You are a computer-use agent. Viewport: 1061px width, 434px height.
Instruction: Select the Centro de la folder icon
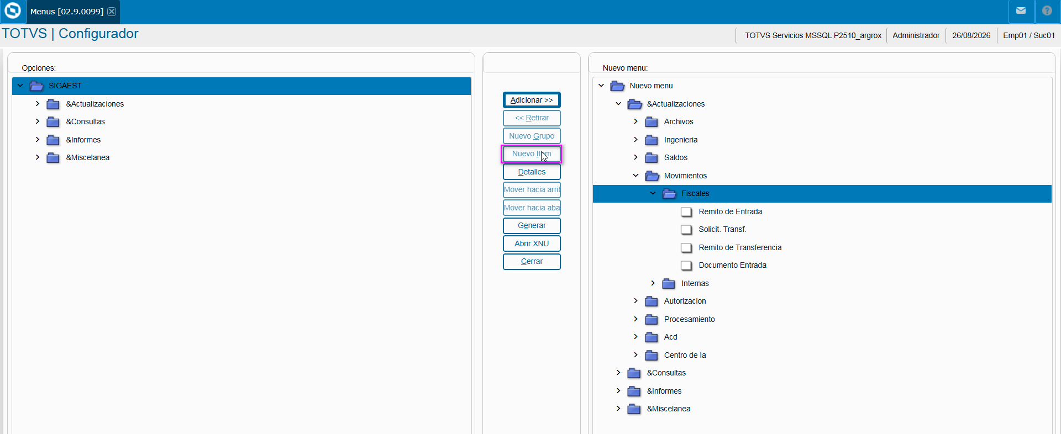(x=652, y=355)
